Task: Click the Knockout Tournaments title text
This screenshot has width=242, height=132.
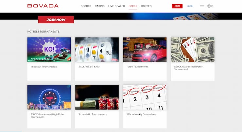Action: [44, 66]
